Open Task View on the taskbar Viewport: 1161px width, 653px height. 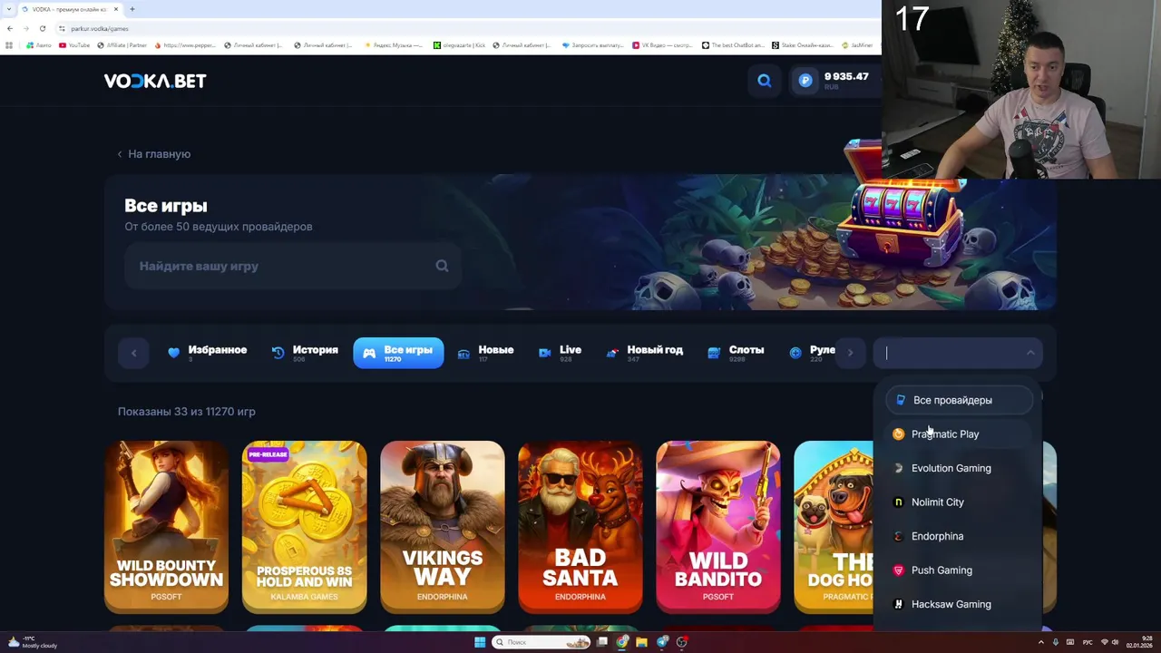(602, 642)
